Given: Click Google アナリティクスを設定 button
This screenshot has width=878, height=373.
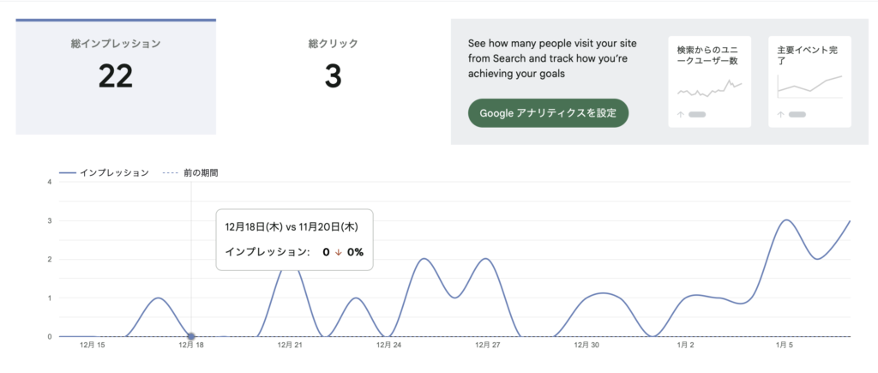Looking at the screenshot, I should (548, 112).
